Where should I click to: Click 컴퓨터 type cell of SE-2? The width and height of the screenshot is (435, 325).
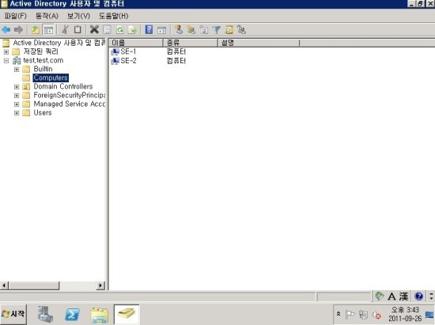tap(176, 61)
